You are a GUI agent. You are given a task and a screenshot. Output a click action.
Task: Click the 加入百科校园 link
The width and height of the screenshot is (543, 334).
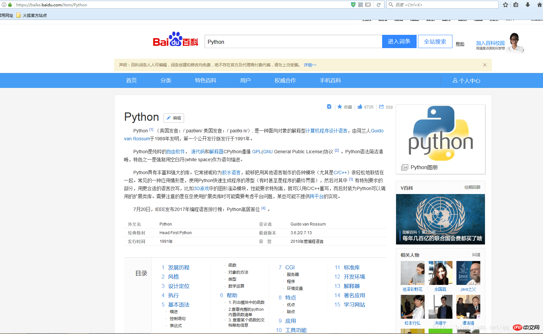490,43
